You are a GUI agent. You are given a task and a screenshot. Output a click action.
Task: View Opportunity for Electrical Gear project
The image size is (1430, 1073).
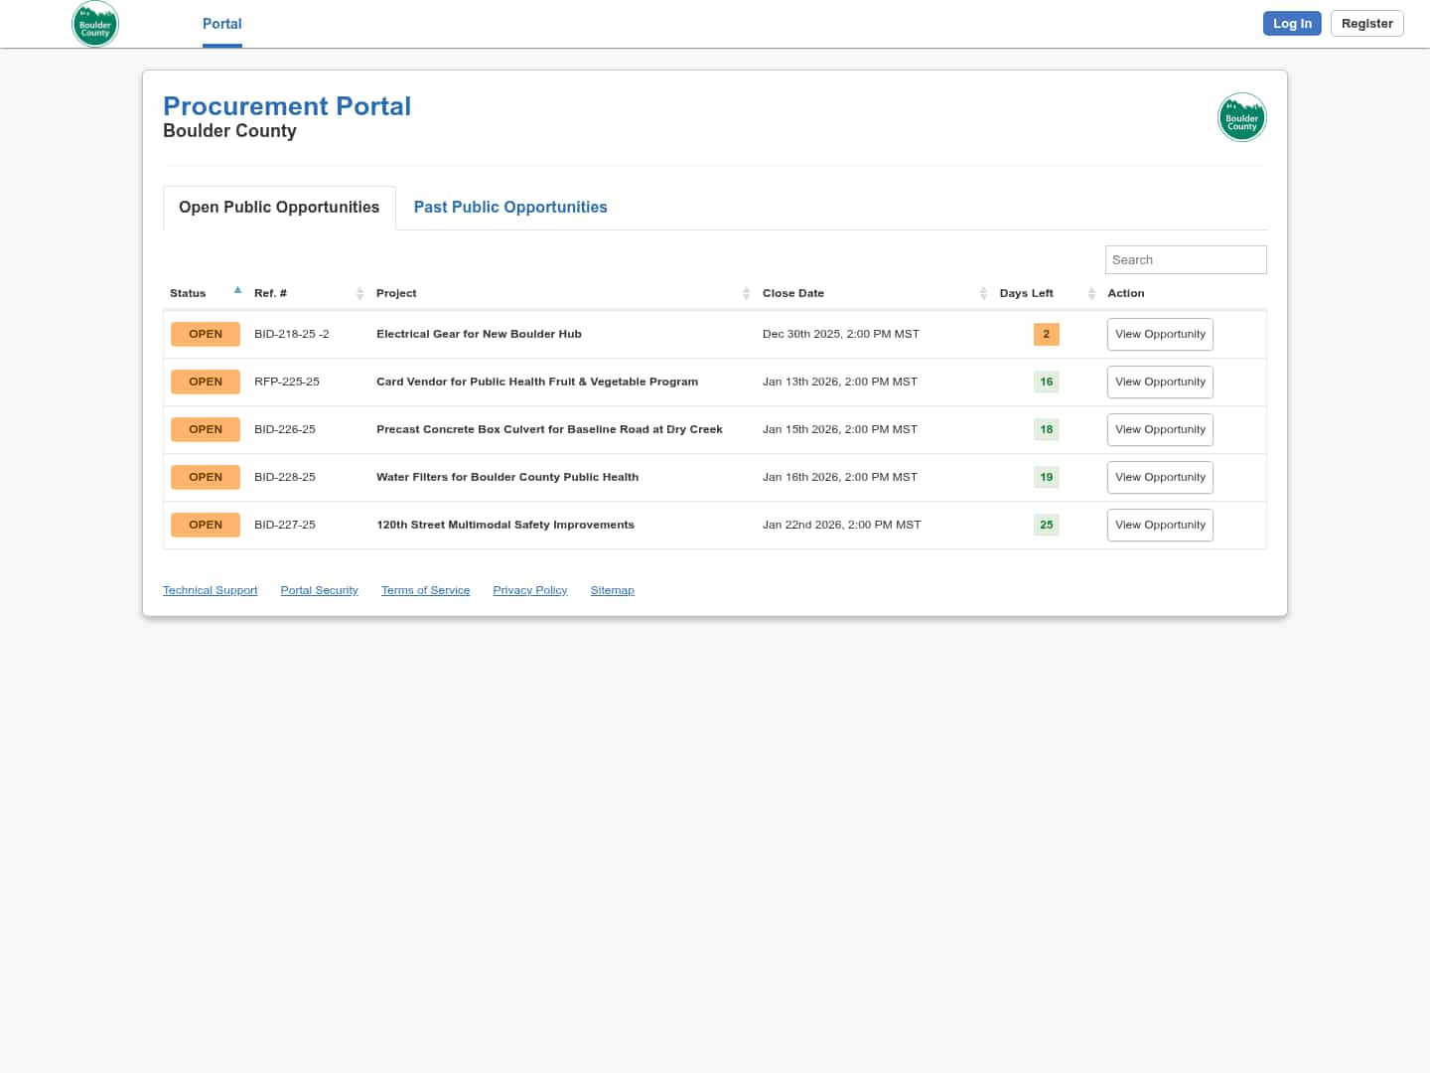pos(1159,335)
